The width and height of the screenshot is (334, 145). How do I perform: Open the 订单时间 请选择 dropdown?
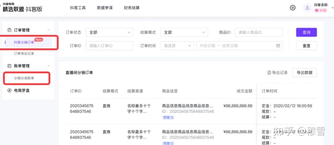coord(177,46)
